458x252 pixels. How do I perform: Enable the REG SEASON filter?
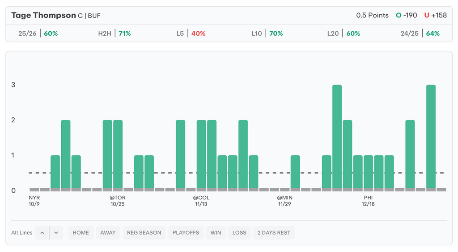click(144, 233)
